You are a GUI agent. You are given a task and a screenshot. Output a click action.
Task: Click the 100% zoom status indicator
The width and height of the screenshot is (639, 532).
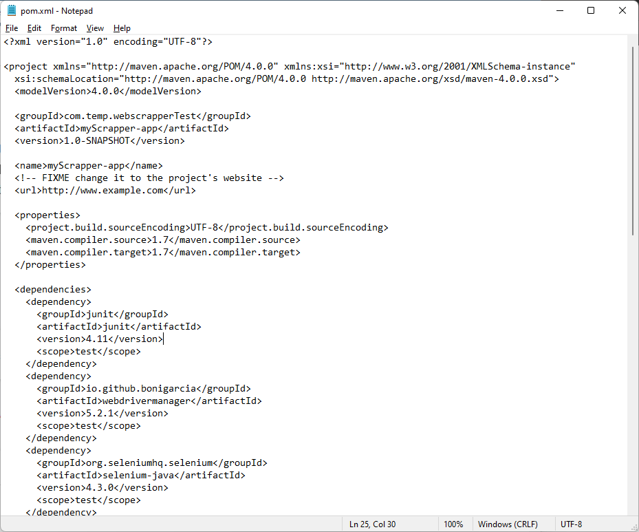click(x=453, y=524)
